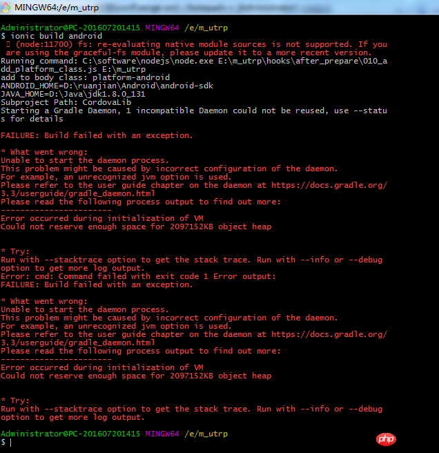Click last '3.3/userguide/gradle_daemon.html' URL line
The image size is (439, 453).
pyautogui.click(x=78, y=343)
